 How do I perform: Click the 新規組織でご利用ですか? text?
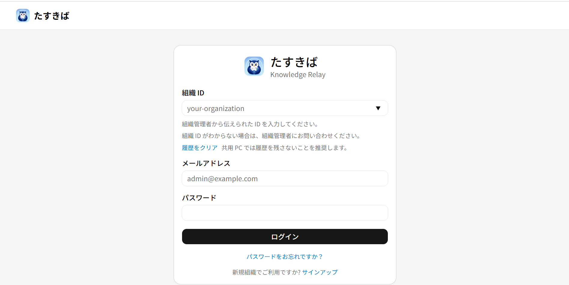click(266, 272)
